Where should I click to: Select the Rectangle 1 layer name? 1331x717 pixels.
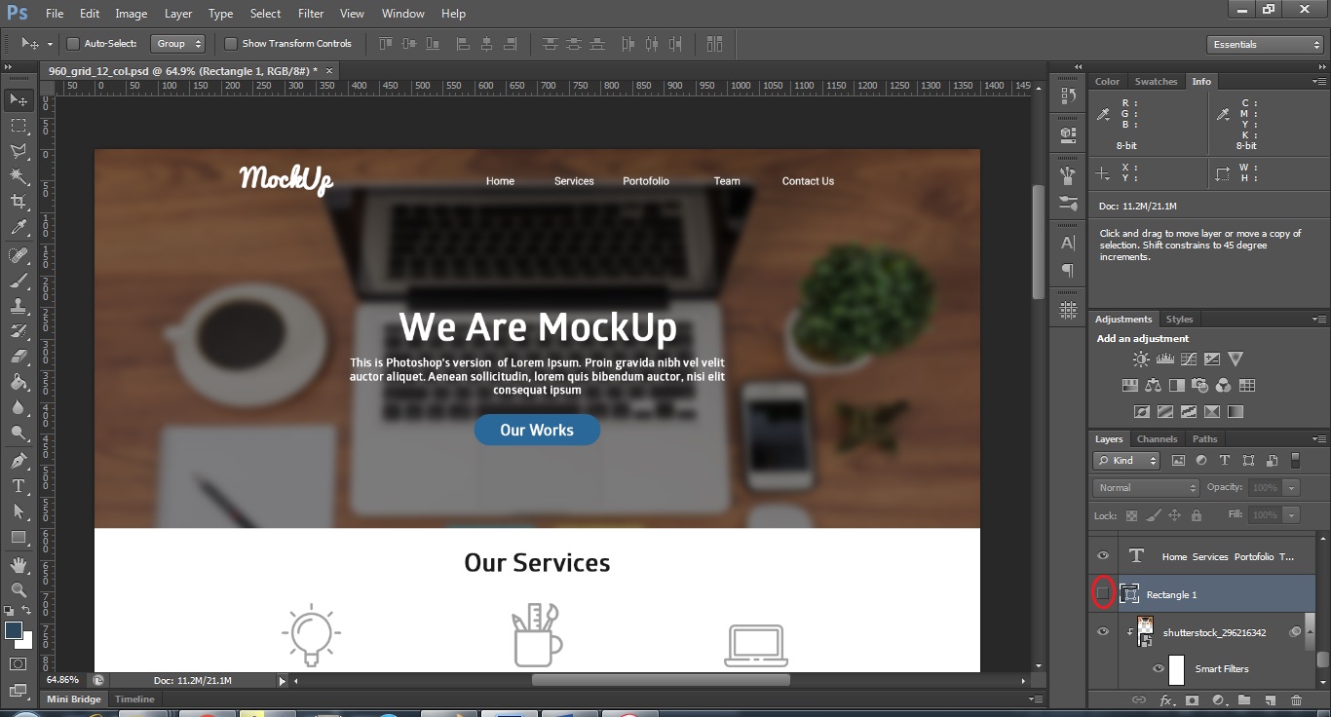coord(1171,594)
